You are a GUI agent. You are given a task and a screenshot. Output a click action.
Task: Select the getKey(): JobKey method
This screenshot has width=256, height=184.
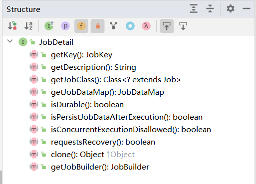coord(81,55)
